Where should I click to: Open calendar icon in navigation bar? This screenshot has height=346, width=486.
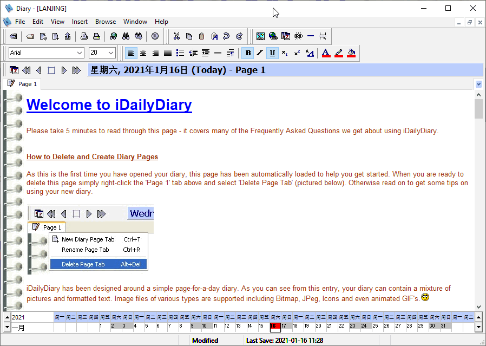coord(14,70)
